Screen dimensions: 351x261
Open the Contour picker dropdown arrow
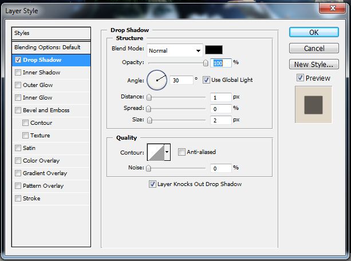(167, 152)
